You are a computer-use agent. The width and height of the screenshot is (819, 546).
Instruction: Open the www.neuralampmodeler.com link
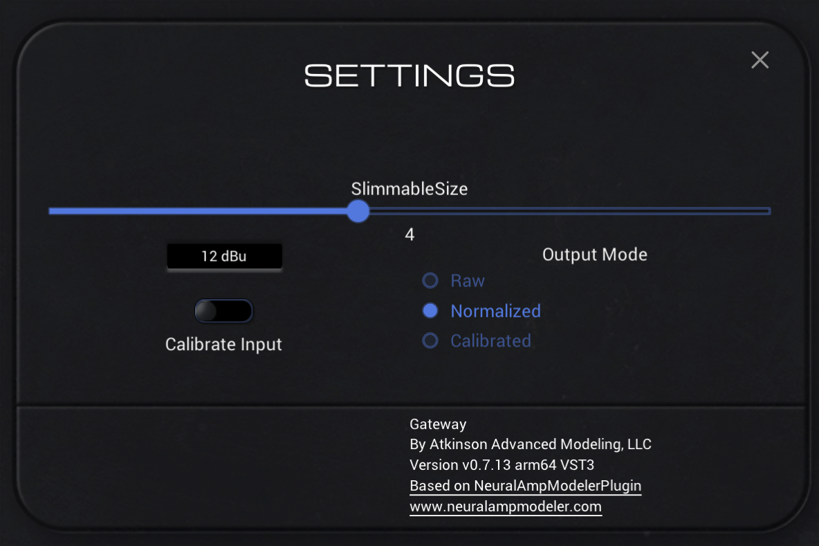pyautogui.click(x=505, y=507)
